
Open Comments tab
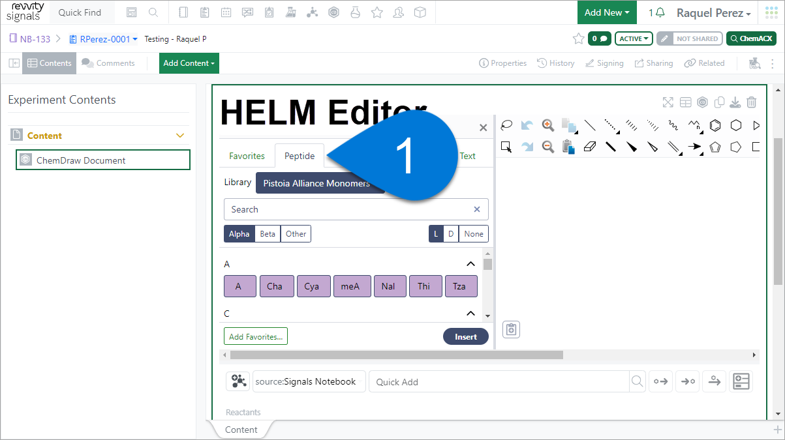pyautogui.click(x=108, y=63)
